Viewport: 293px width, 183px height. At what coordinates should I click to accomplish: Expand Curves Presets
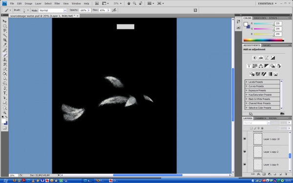(247, 86)
